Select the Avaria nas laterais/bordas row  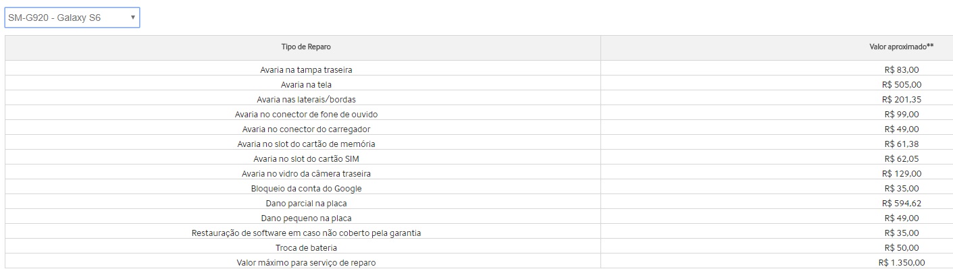click(477, 99)
